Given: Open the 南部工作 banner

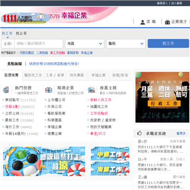Looking at the screenshot, I should (x=110, y=168).
